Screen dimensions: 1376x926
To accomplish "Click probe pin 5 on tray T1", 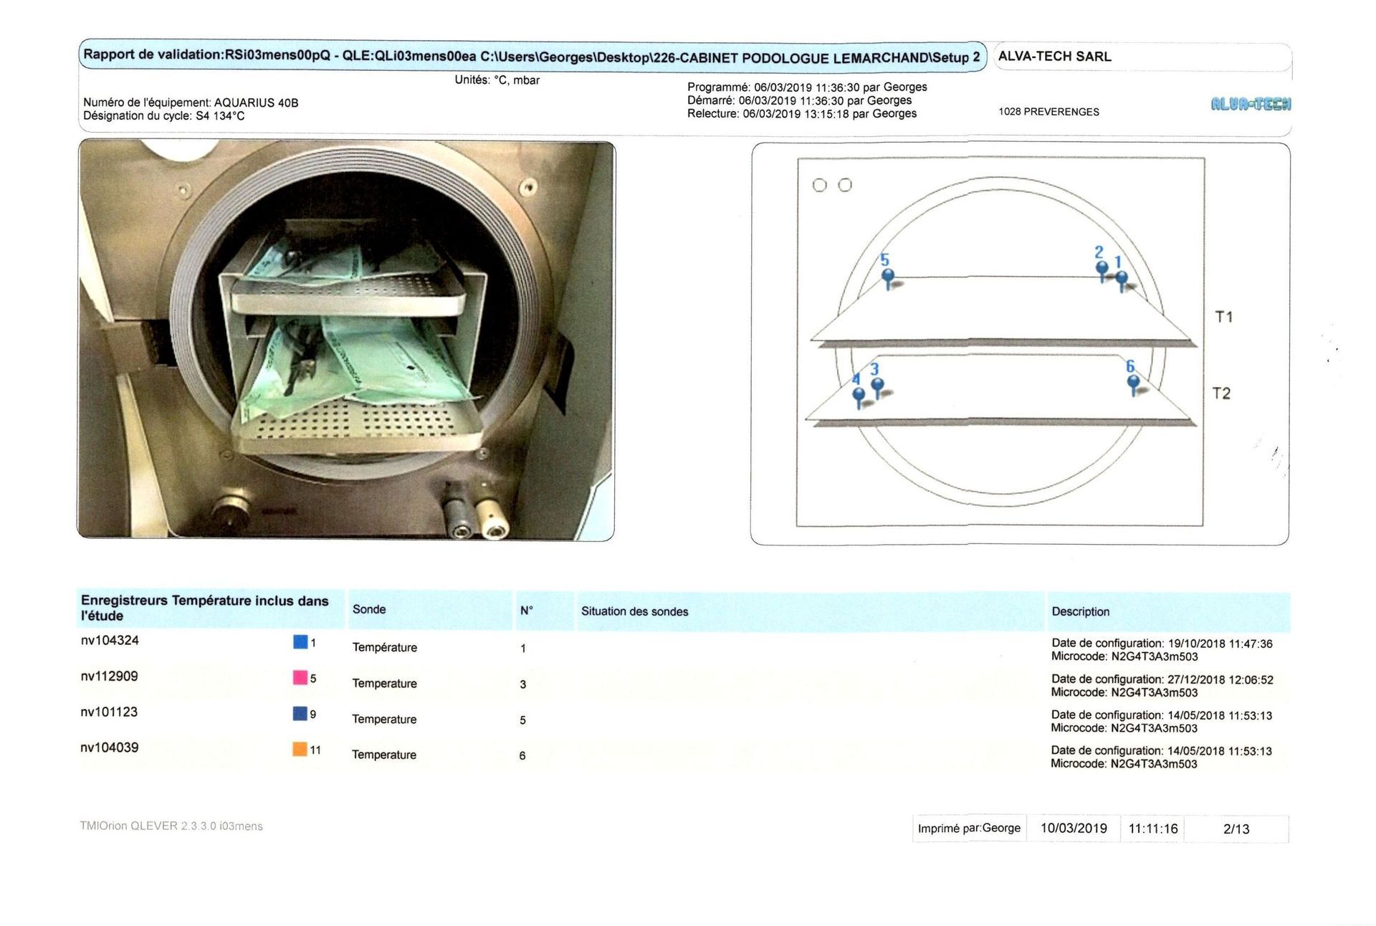I will click(x=887, y=276).
